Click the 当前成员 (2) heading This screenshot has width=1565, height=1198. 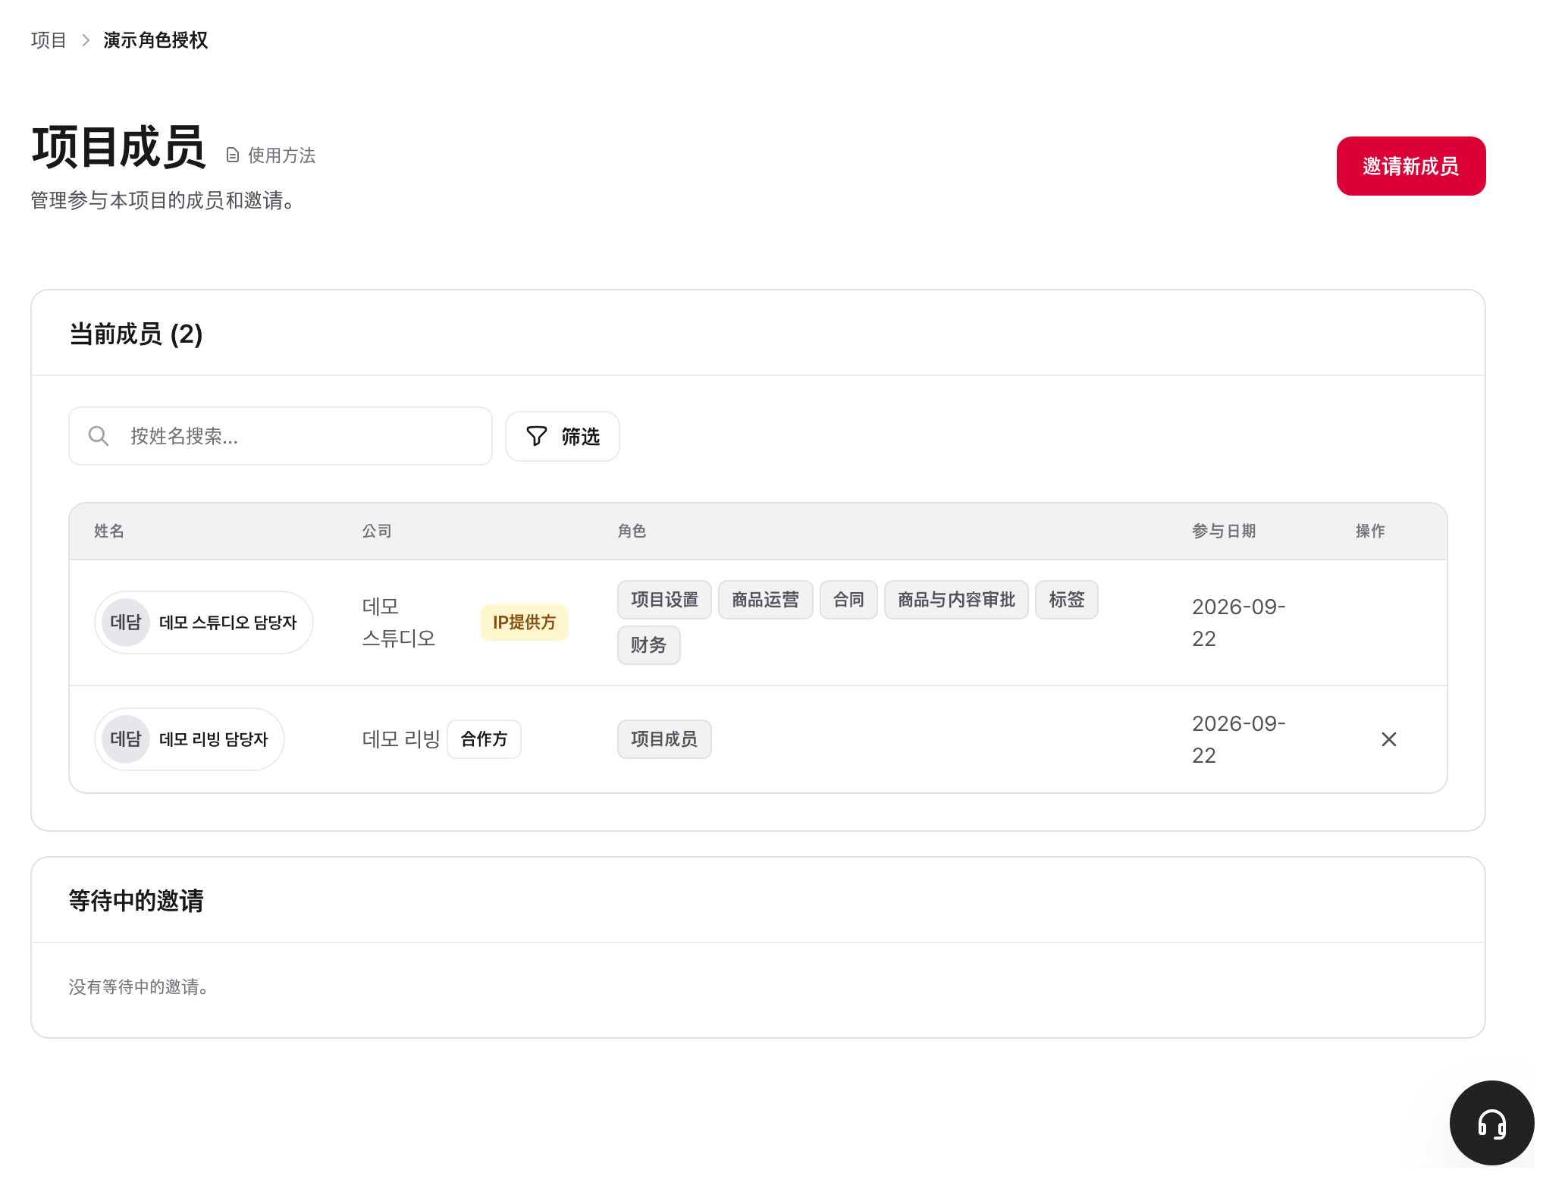click(136, 334)
